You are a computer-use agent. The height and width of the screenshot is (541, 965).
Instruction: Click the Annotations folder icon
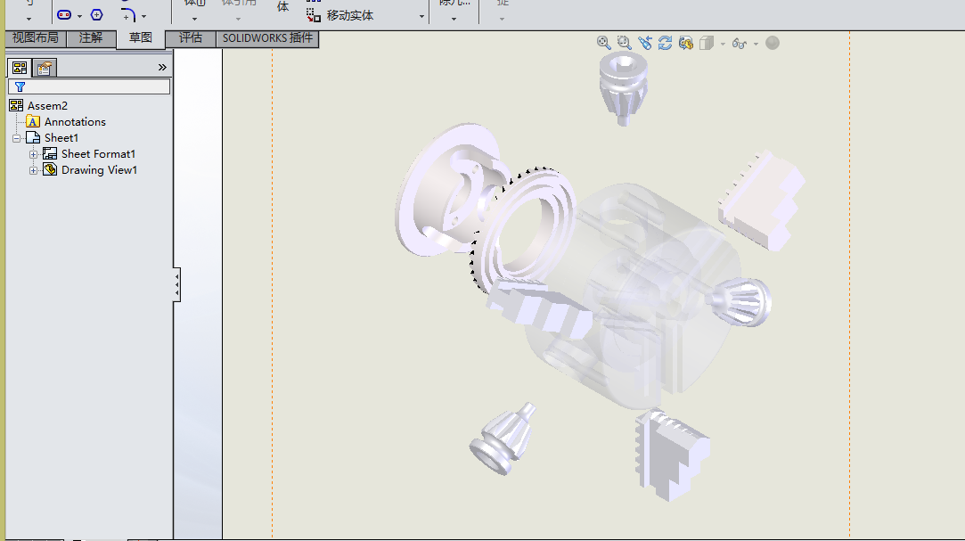[x=33, y=122]
